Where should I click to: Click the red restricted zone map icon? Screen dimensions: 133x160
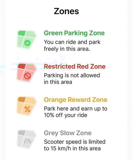pyautogui.click(x=27, y=73)
